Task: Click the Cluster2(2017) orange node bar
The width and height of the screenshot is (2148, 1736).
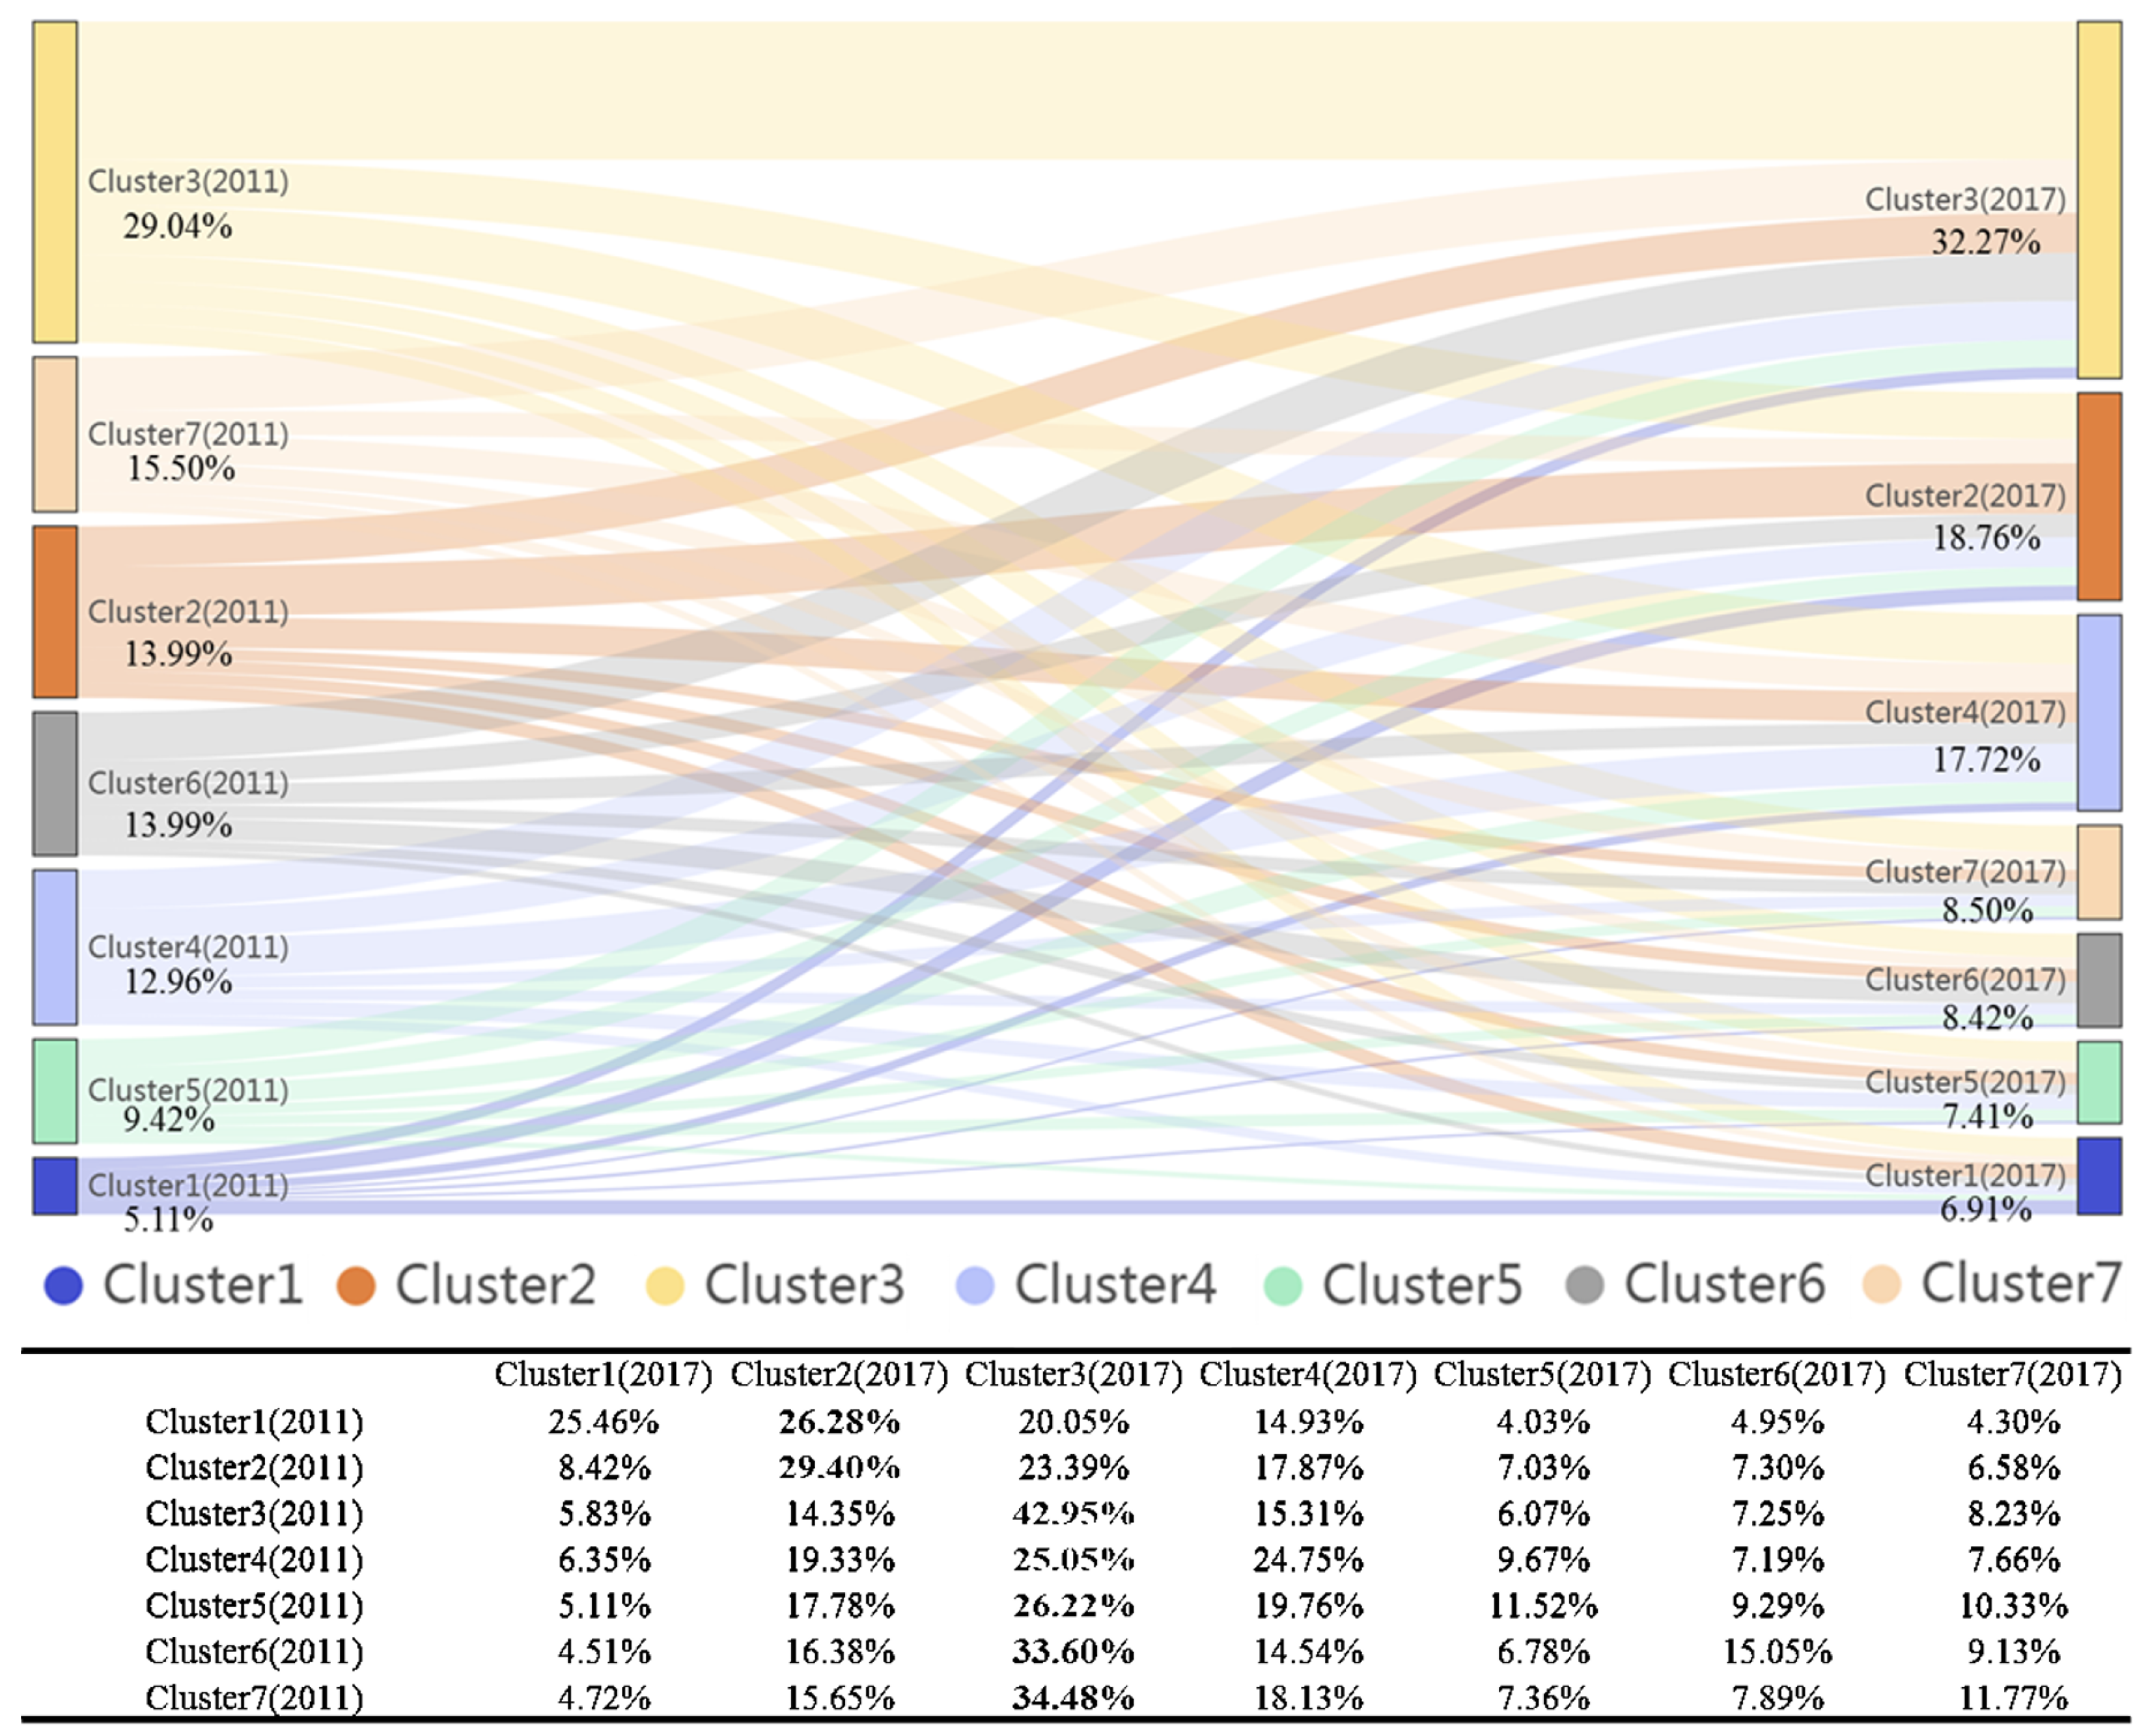Action: coord(2099,496)
